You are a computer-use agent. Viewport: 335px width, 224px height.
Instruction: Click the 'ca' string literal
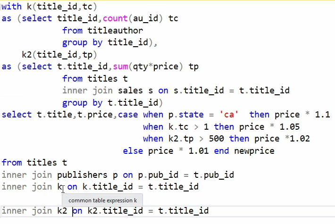(229, 115)
